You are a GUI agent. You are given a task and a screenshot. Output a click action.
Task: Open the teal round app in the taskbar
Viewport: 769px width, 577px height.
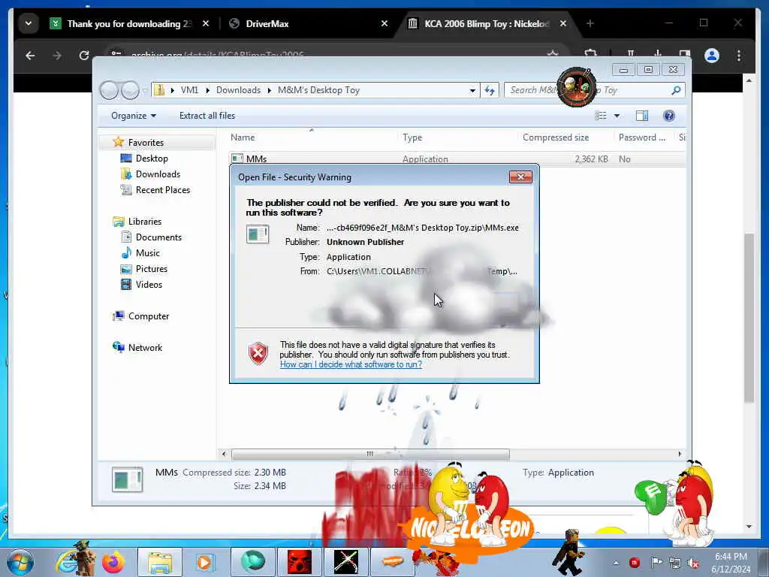pyautogui.click(x=252, y=562)
